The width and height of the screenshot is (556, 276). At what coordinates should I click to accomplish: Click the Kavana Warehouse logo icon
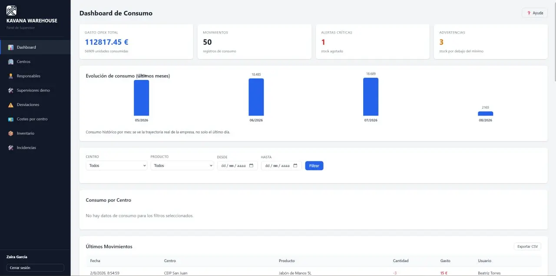point(11,10)
